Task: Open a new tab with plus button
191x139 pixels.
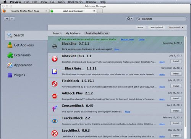Action: tap(100, 11)
